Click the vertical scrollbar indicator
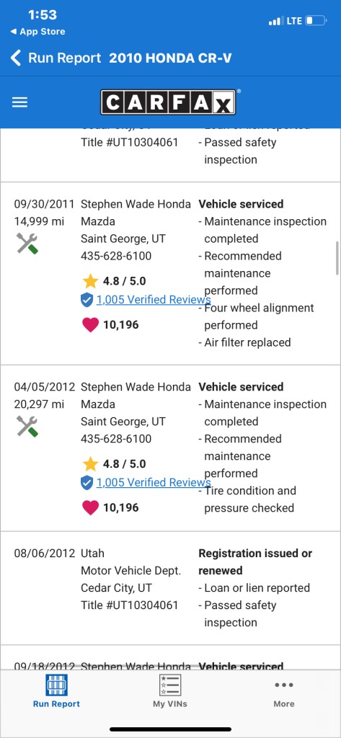The height and width of the screenshot is (738, 341). click(337, 258)
